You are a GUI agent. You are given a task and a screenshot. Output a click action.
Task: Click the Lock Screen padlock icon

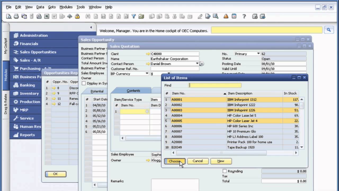[77, 16]
